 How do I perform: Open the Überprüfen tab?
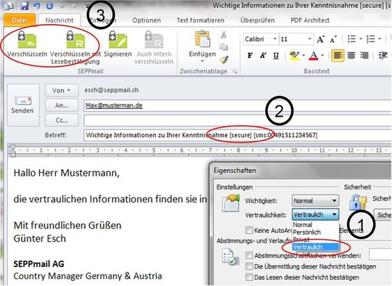[x=258, y=20]
